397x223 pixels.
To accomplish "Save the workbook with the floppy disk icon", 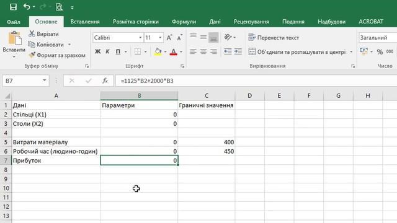I will click(13, 7).
